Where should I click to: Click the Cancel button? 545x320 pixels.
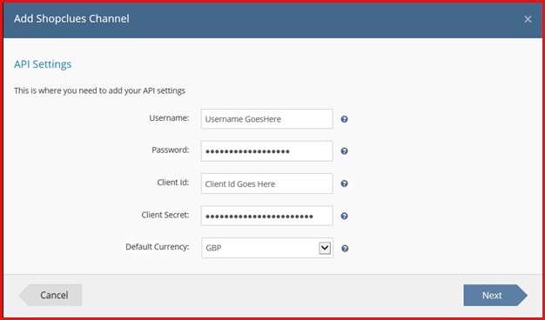[50, 295]
